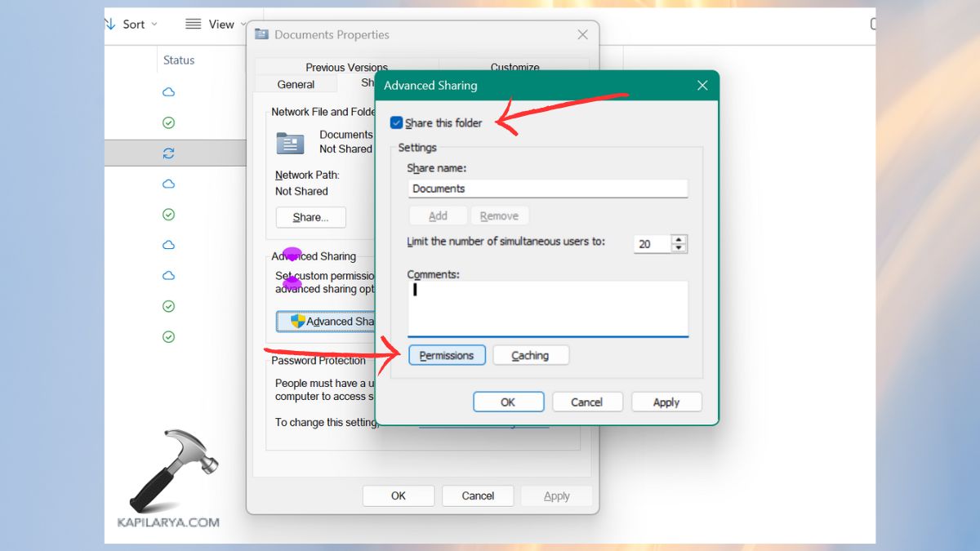Click the Share... button

point(310,217)
